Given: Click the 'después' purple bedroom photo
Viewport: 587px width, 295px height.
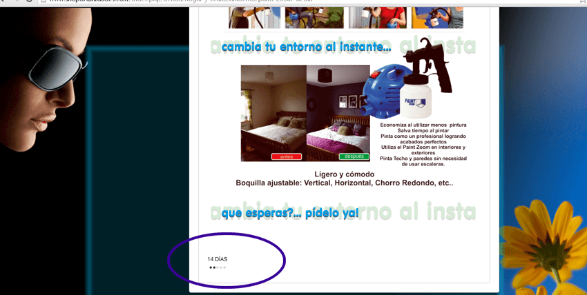Looking at the screenshot, I should point(338,113).
